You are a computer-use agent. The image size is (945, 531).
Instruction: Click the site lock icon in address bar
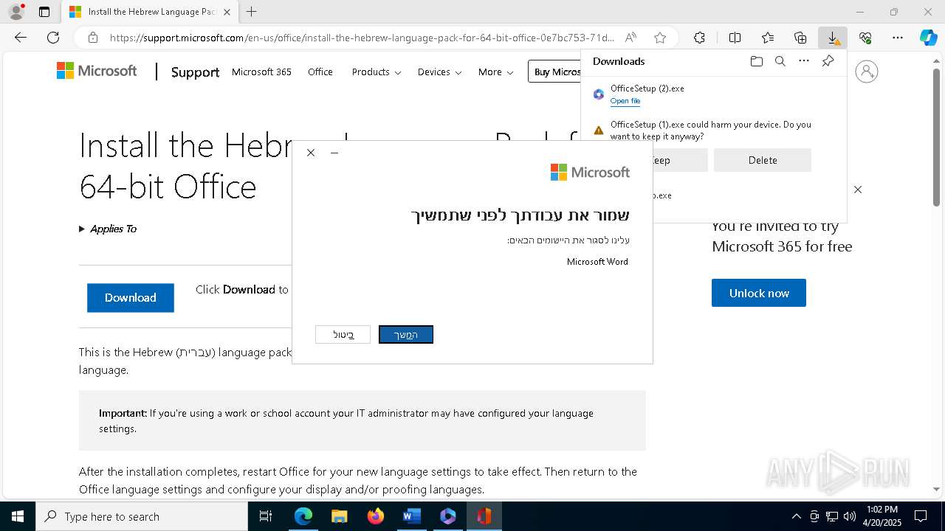point(93,38)
